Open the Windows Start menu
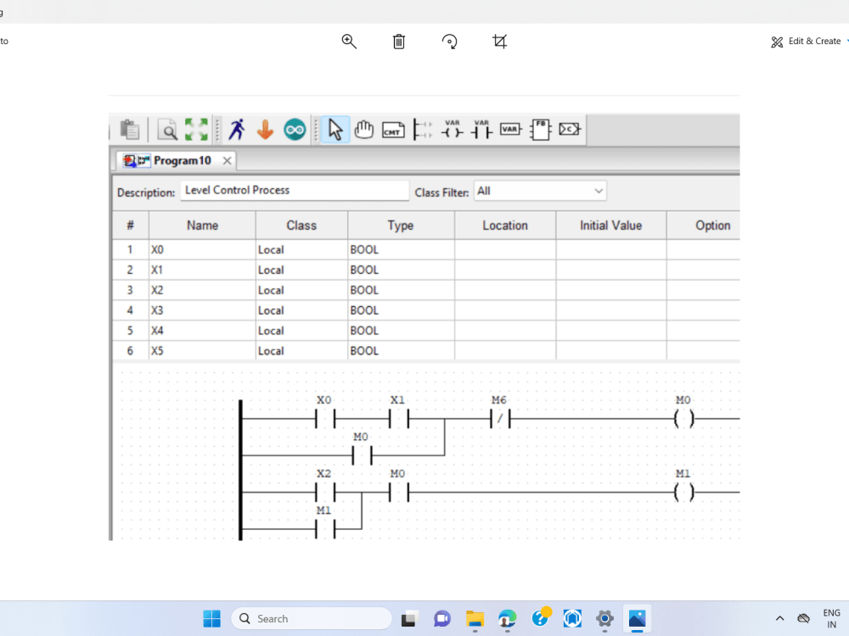 click(211, 618)
